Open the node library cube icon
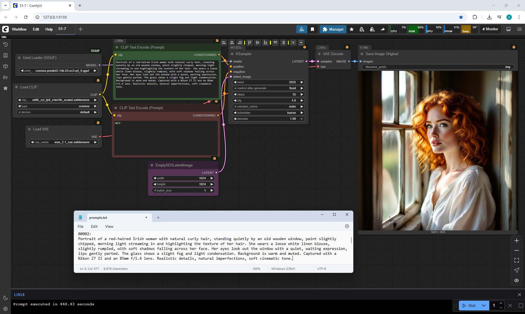 (x=5, y=66)
